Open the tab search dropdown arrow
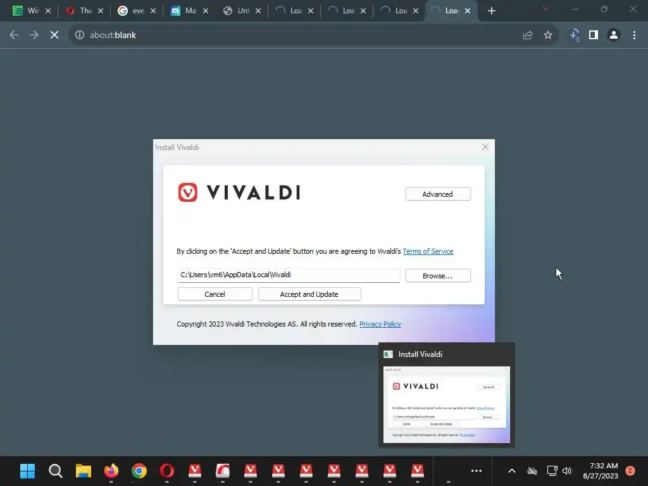 tap(546, 9)
